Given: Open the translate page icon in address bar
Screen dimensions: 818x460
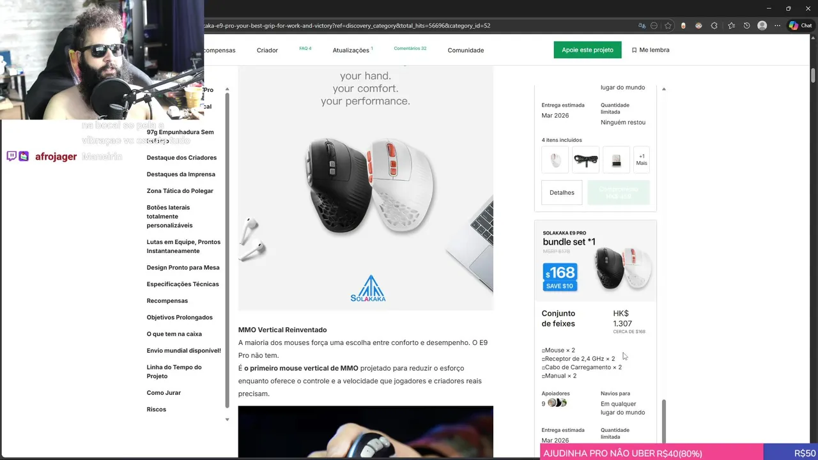Looking at the screenshot, I should click(642, 26).
